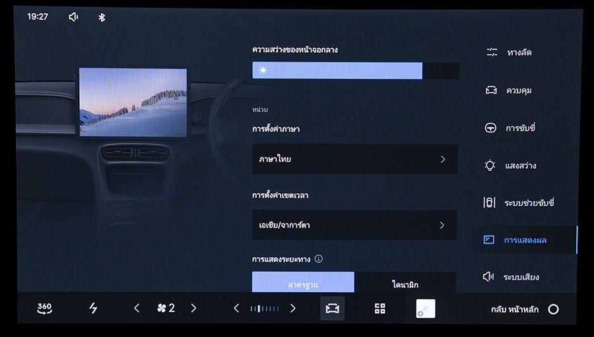This screenshot has height=337, width=594.
Task: Click the info icon beside การแสดงระยะทาง
Action: [318, 259]
